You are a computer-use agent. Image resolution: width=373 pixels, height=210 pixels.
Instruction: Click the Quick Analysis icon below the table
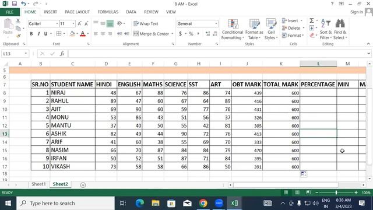(304, 174)
